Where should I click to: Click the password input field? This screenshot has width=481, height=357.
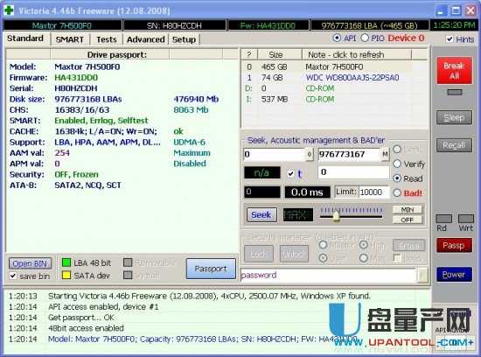click(x=329, y=275)
